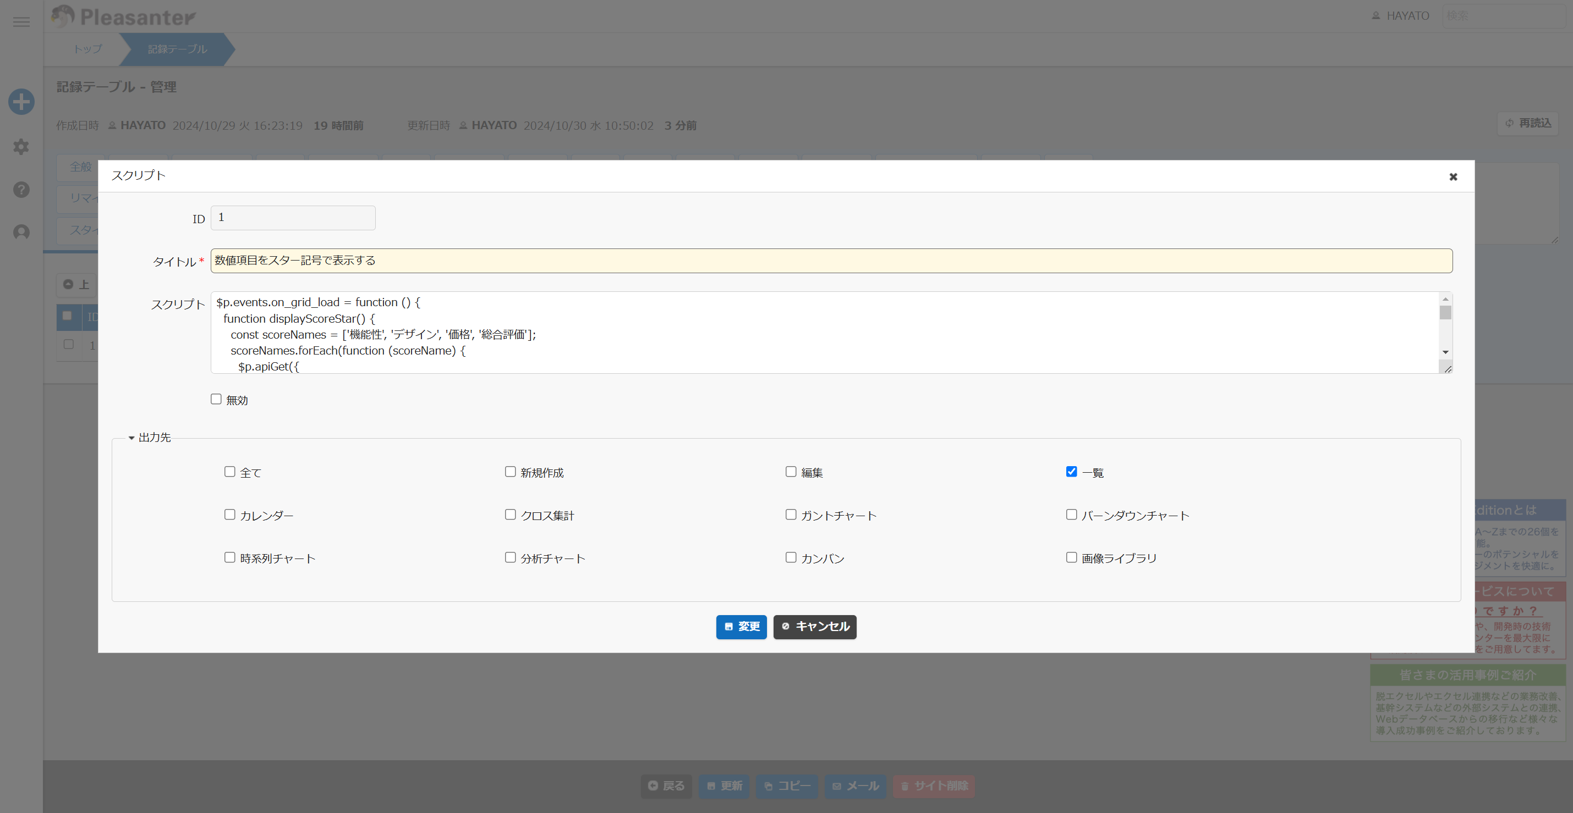
Task: Open the gear settings icon in sidebar
Action: pyautogui.click(x=21, y=146)
